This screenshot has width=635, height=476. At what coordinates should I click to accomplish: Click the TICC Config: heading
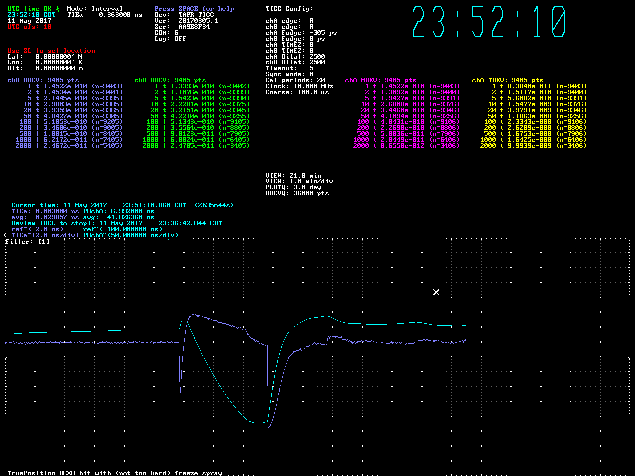289,9
